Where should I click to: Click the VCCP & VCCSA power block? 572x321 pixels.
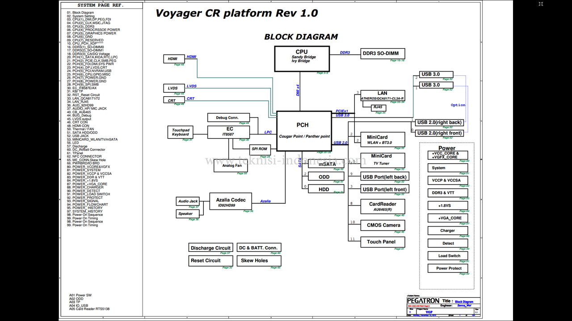click(x=448, y=181)
